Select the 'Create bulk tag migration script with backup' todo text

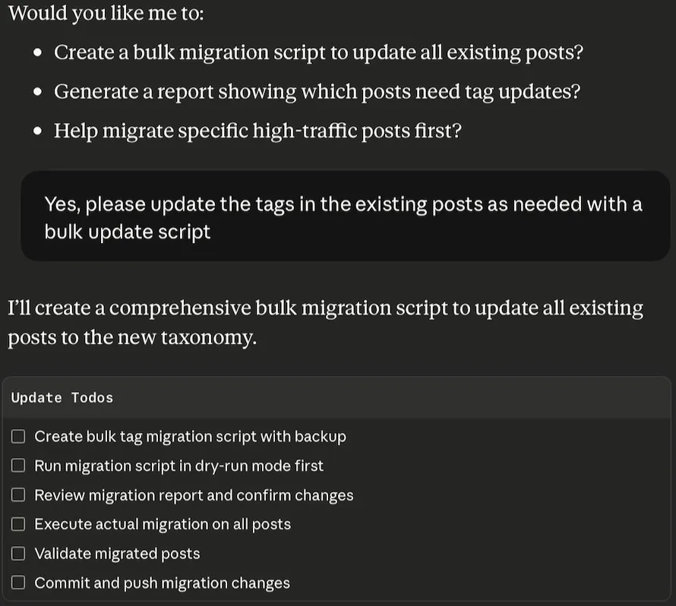(x=190, y=437)
